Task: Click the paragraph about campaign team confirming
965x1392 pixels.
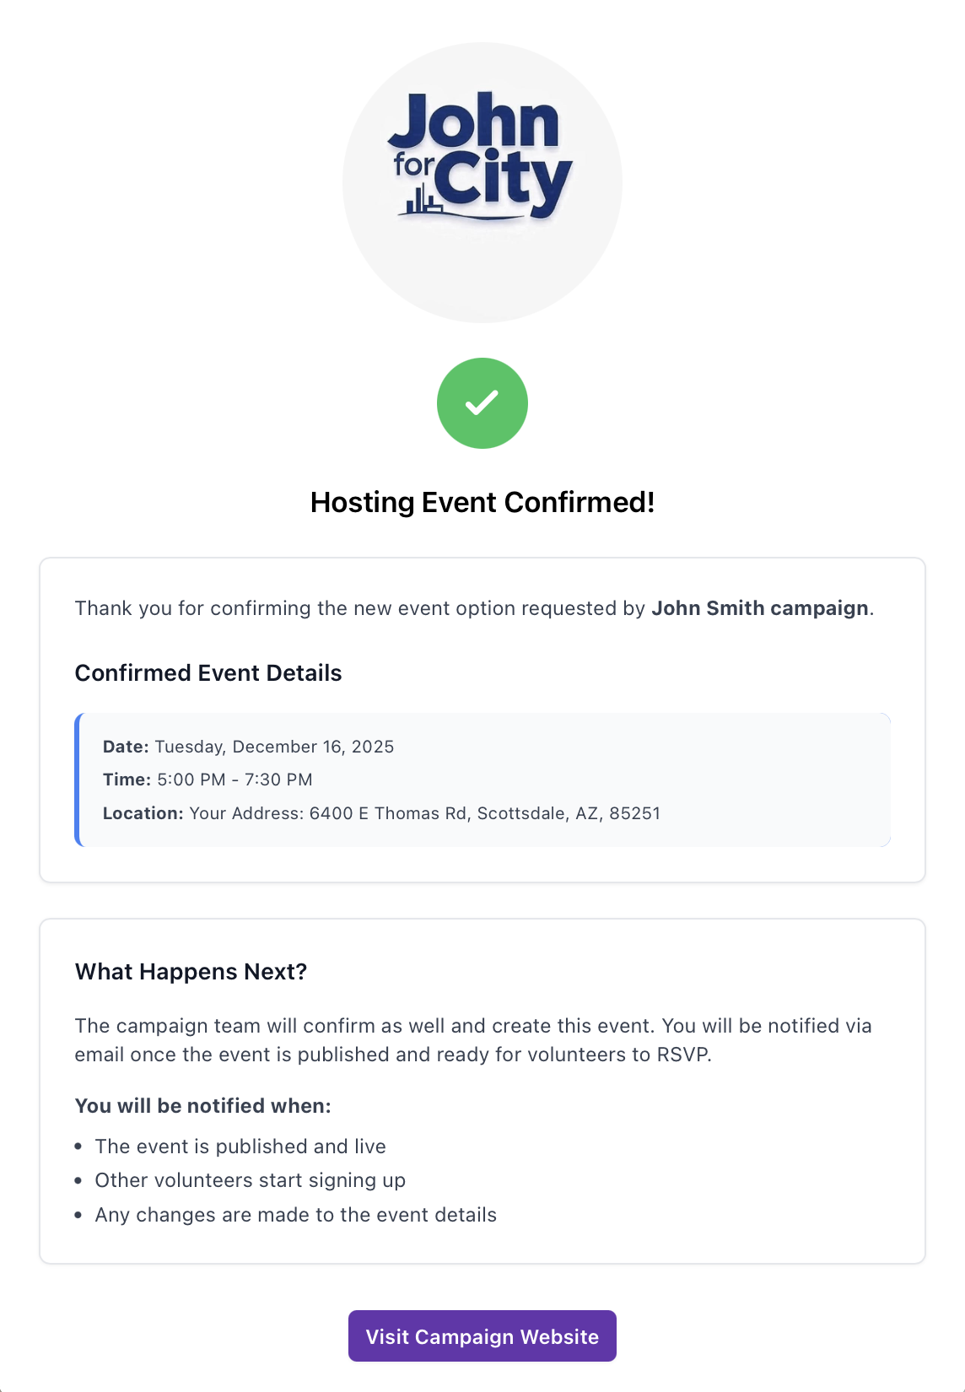Action: point(472,1039)
